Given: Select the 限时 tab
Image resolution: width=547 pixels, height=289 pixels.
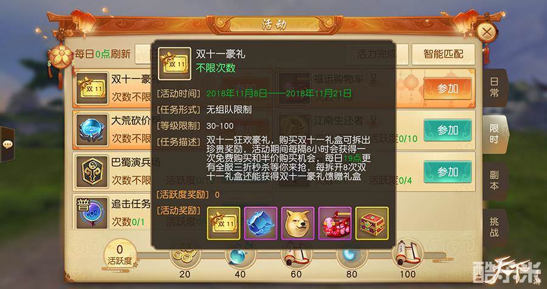Looking at the screenshot, I should pos(495,134).
